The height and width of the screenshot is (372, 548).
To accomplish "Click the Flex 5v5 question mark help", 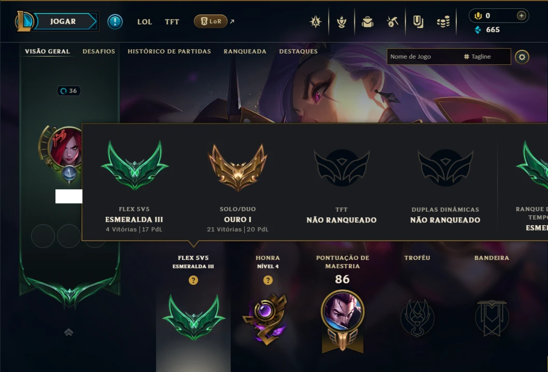I will [193, 280].
